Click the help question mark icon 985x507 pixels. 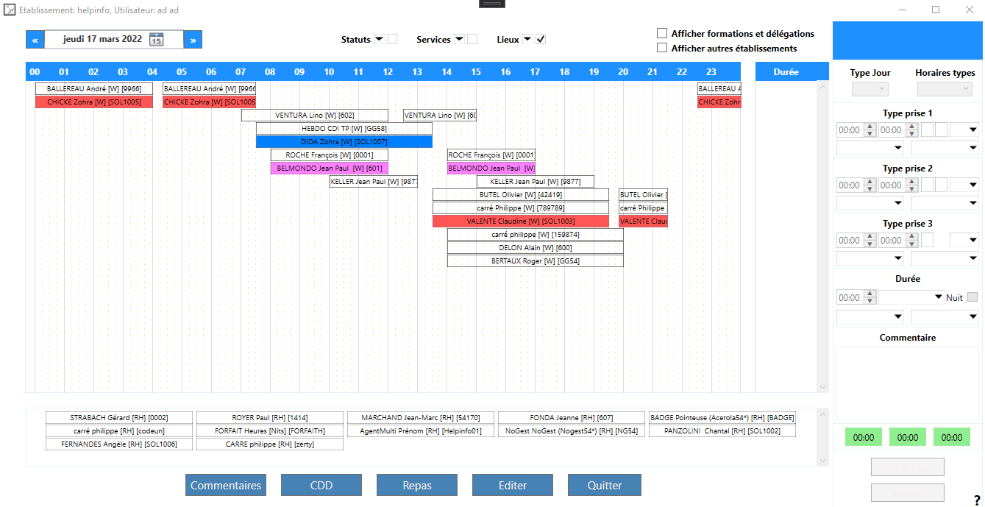(976, 500)
